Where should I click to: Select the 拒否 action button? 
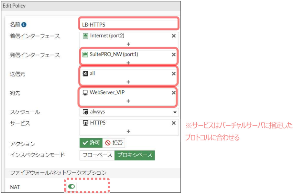(114, 143)
